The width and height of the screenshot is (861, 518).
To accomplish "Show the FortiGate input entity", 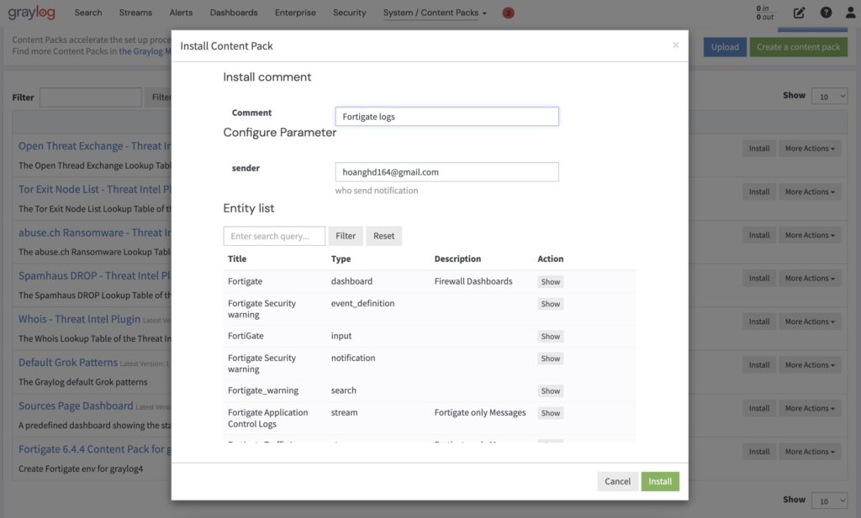I will [550, 337].
